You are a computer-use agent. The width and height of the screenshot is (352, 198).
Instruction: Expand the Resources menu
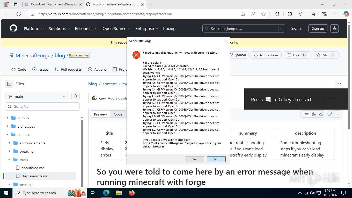tap(86, 28)
